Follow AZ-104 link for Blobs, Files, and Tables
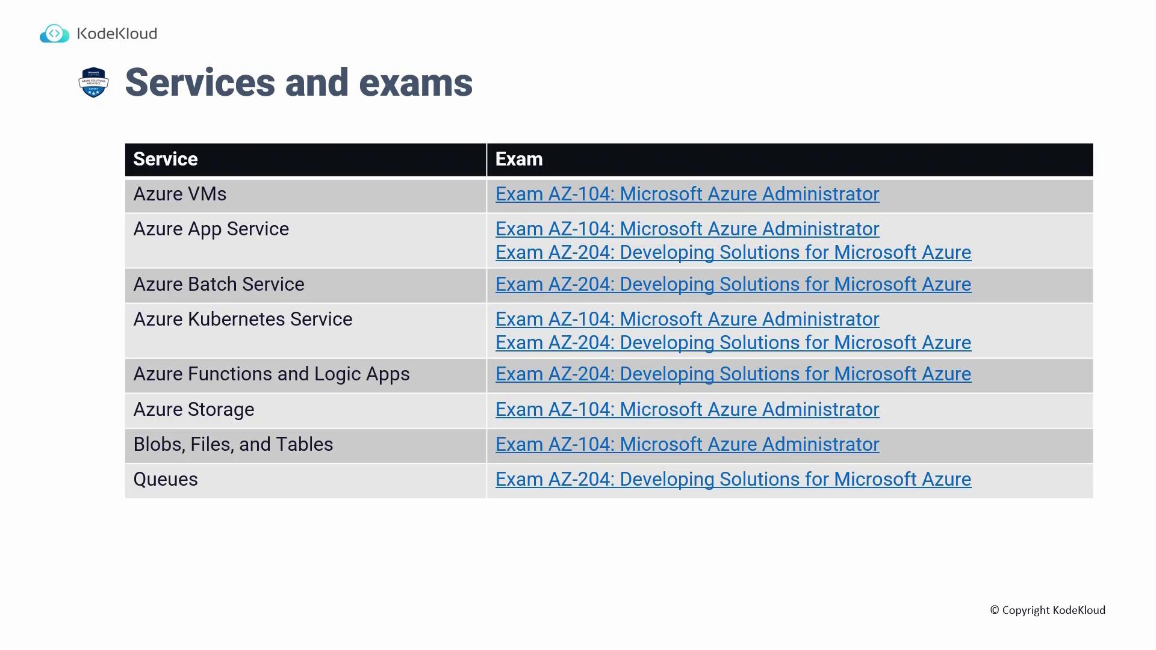 [x=686, y=444]
